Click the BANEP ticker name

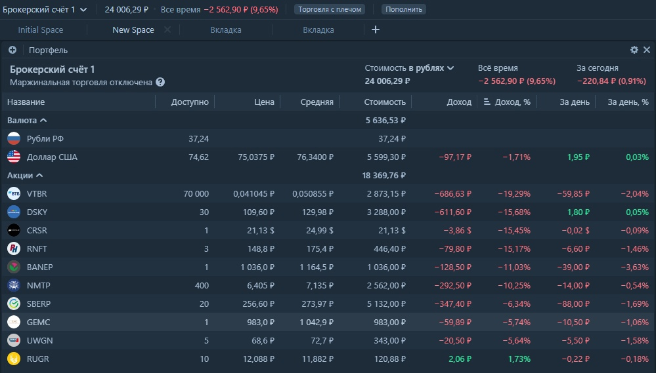(40, 267)
